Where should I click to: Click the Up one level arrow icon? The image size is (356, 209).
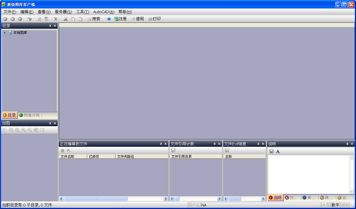pyautogui.click(x=20, y=19)
